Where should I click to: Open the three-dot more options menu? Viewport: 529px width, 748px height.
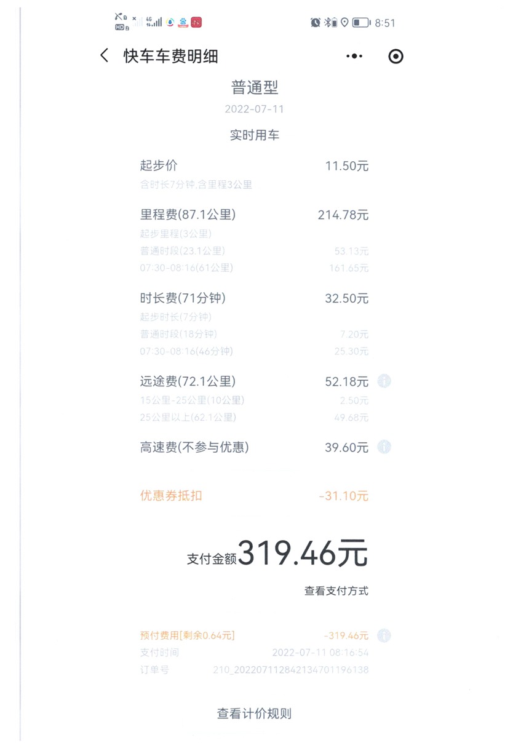(x=354, y=57)
